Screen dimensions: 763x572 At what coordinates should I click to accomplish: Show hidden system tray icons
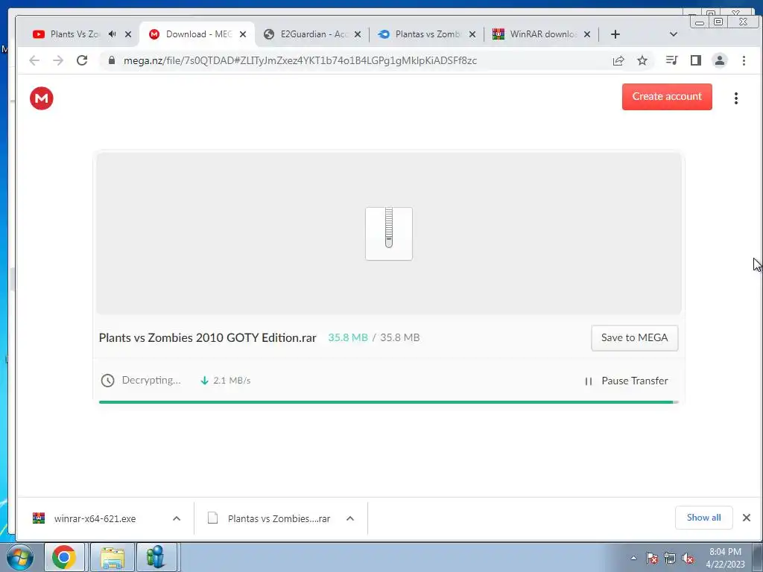pyautogui.click(x=633, y=558)
